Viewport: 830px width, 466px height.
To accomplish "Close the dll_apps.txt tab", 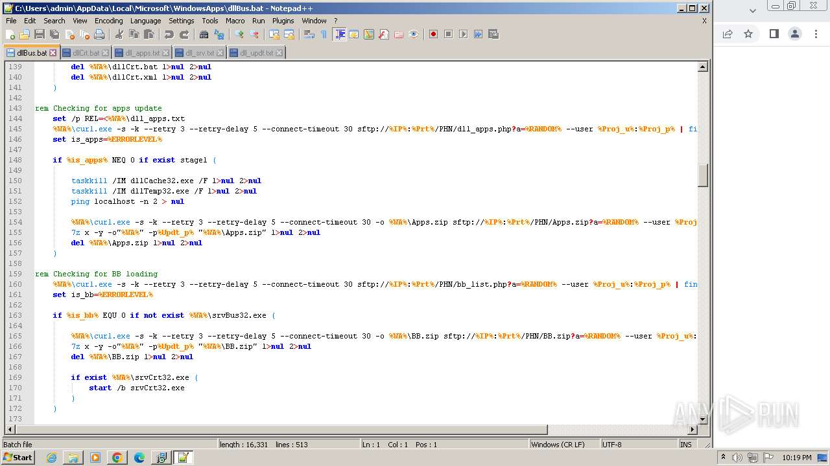I will pyautogui.click(x=165, y=53).
